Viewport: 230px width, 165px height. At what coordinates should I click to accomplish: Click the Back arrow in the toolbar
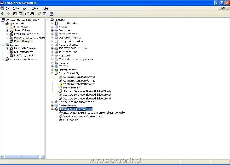coord(3,14)
